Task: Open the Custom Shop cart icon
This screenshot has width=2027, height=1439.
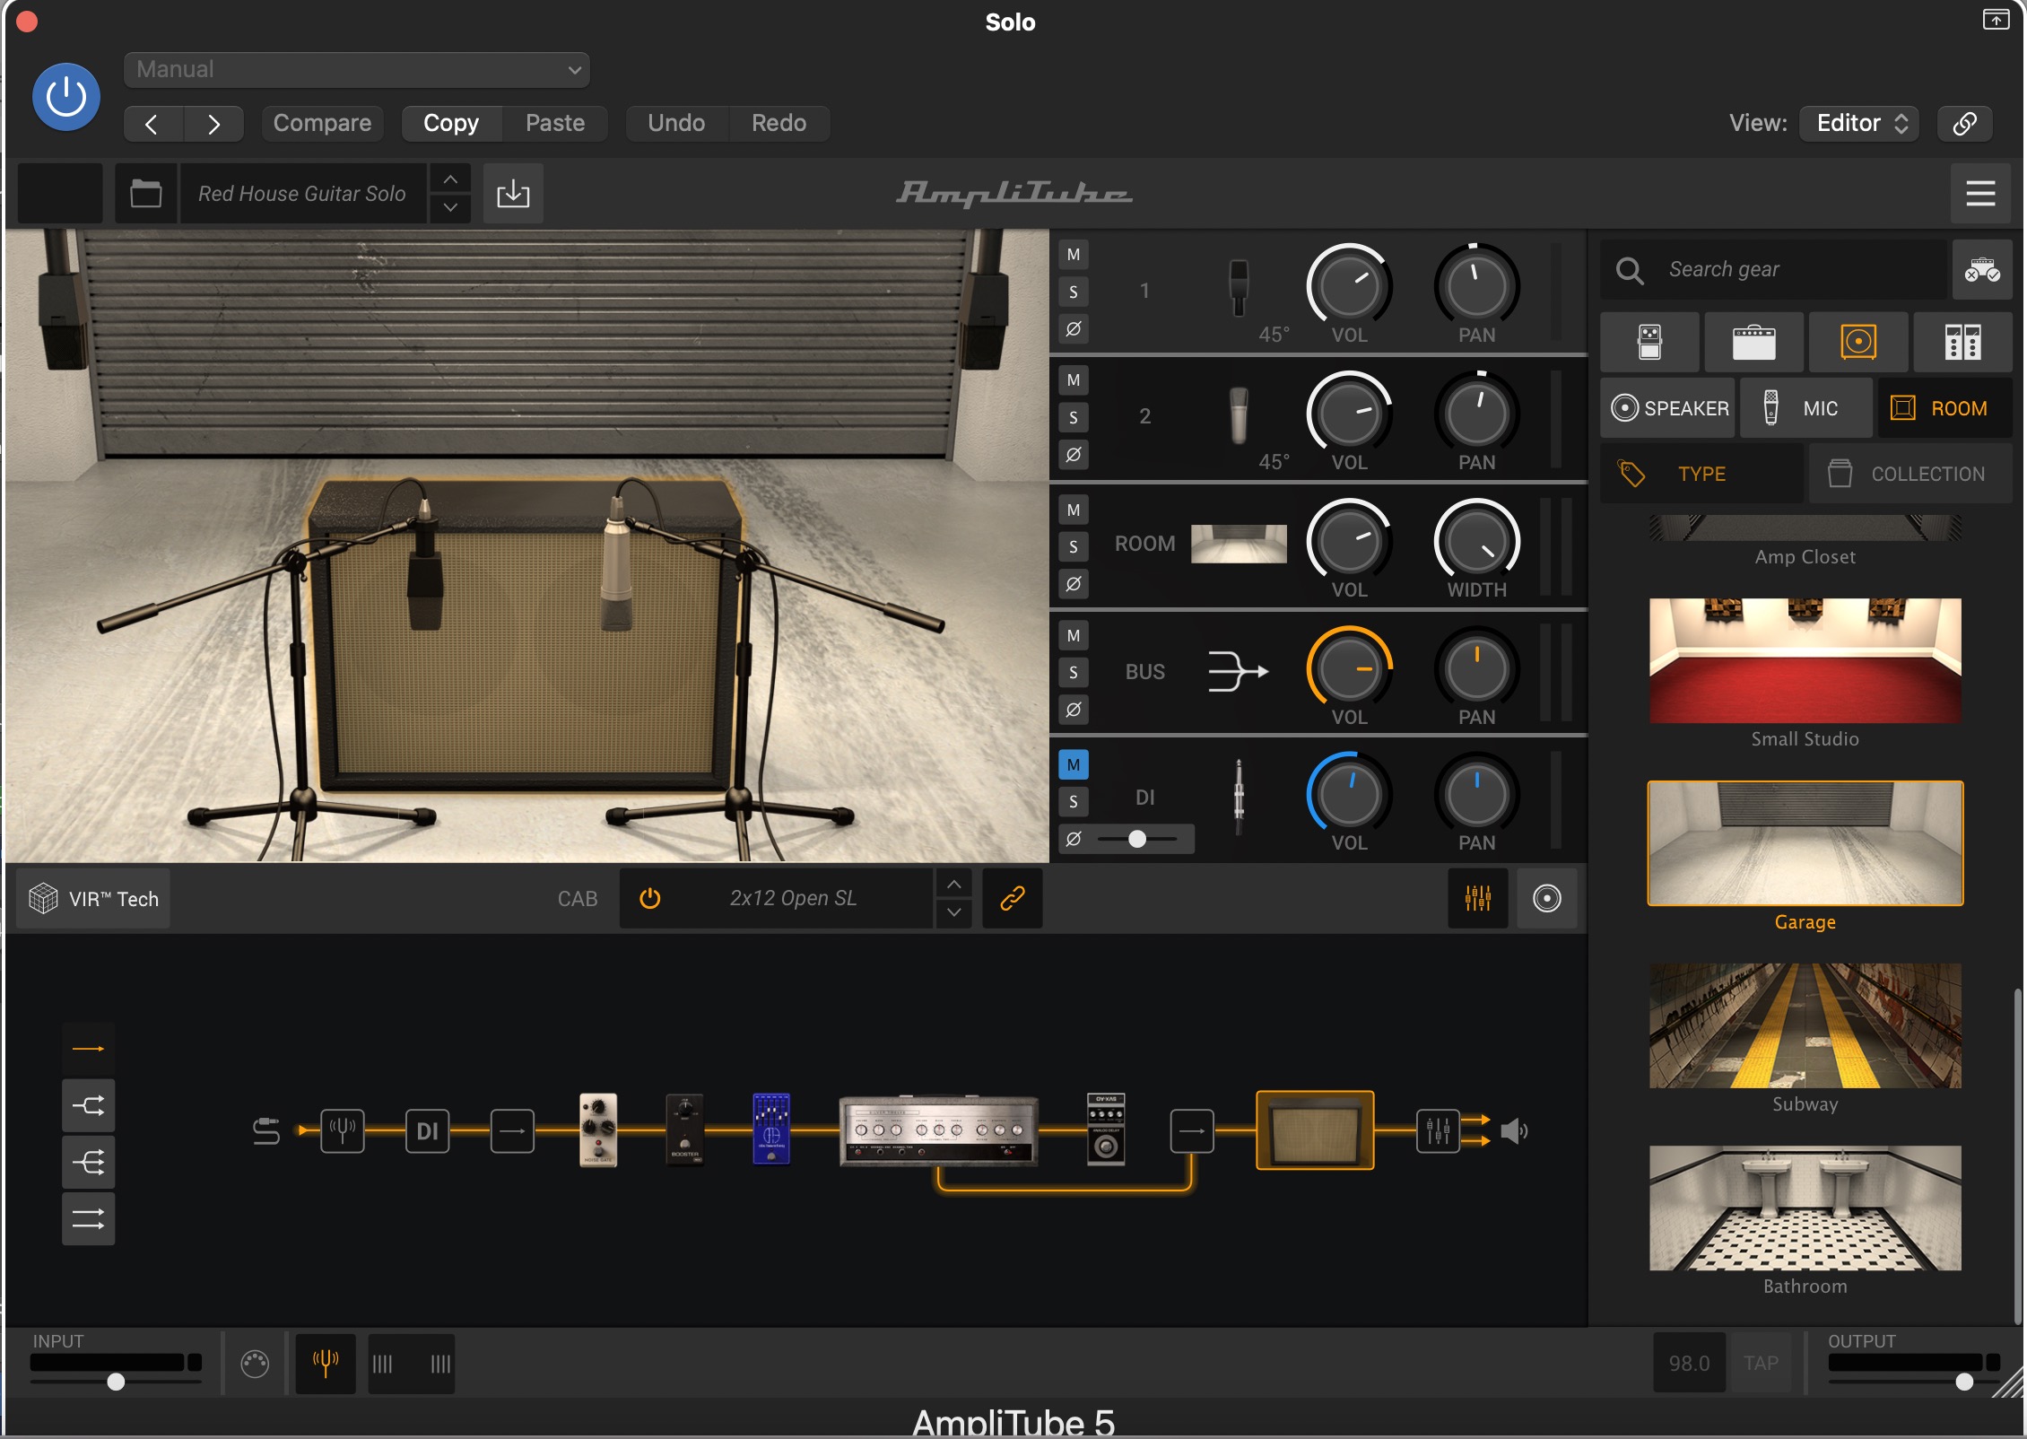Action: coord(1982,269)
